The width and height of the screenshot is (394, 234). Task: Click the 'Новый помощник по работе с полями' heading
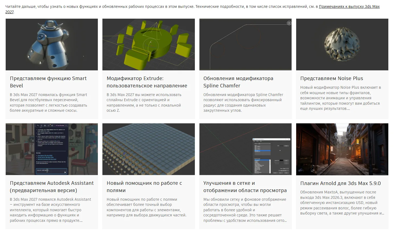(x=144, y=187)
